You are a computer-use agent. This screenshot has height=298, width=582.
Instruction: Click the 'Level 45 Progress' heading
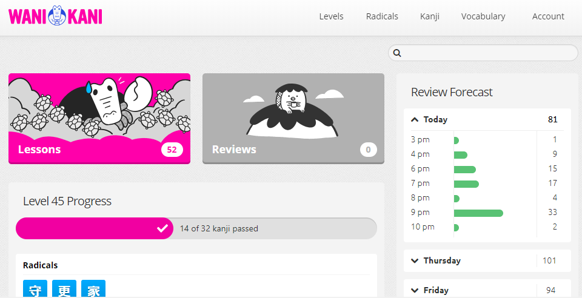[67, 201]
